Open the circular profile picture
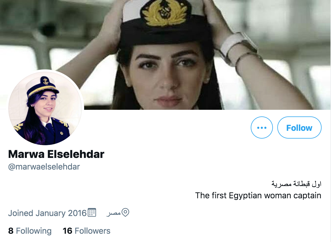The width and height of the screenshot is (331, 242). (45, 107)
